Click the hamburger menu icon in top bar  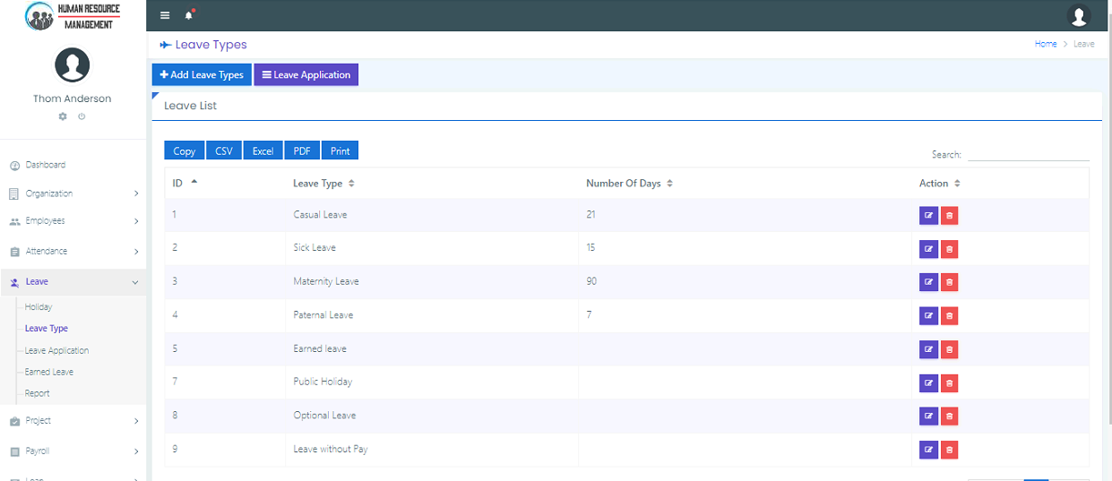[x=164, y=15]
